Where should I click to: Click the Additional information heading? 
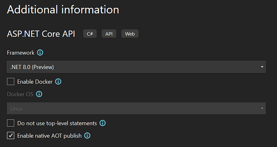point(63,9)
